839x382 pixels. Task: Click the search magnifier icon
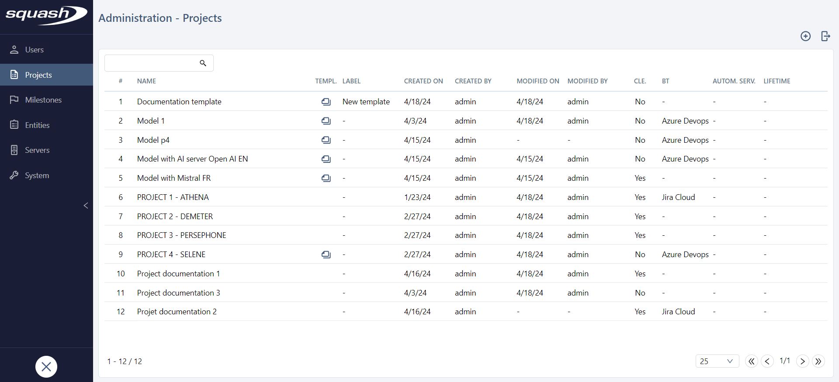[x=203, y=63]
